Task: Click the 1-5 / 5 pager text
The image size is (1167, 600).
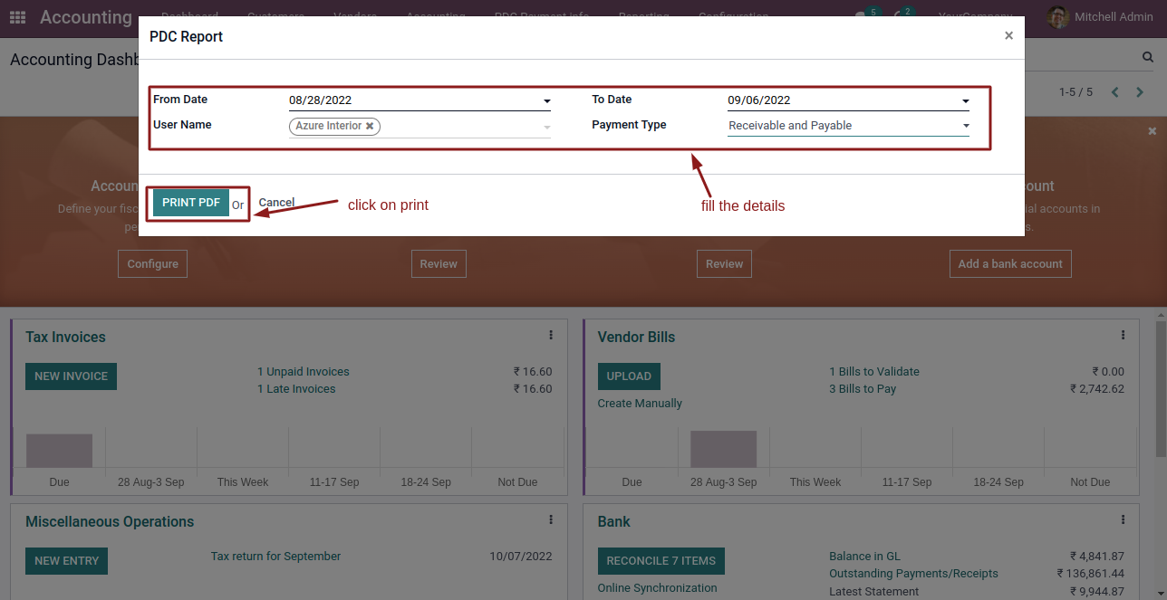Action: pyautogui.click(x=1075, y=92)
